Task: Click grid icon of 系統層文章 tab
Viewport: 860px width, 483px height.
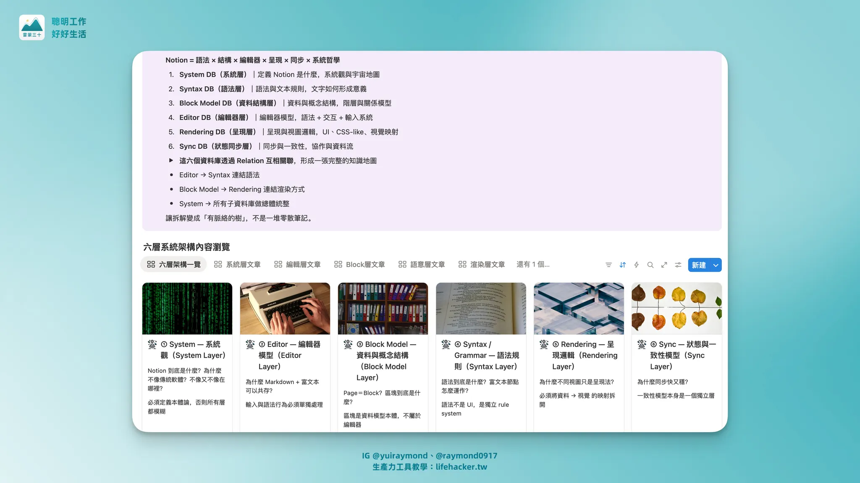Action: 218,265
